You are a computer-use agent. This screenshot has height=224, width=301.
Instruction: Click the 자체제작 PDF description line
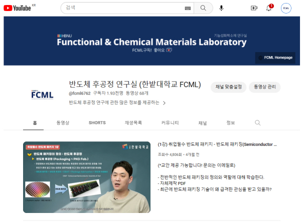[x=172, y=183]
